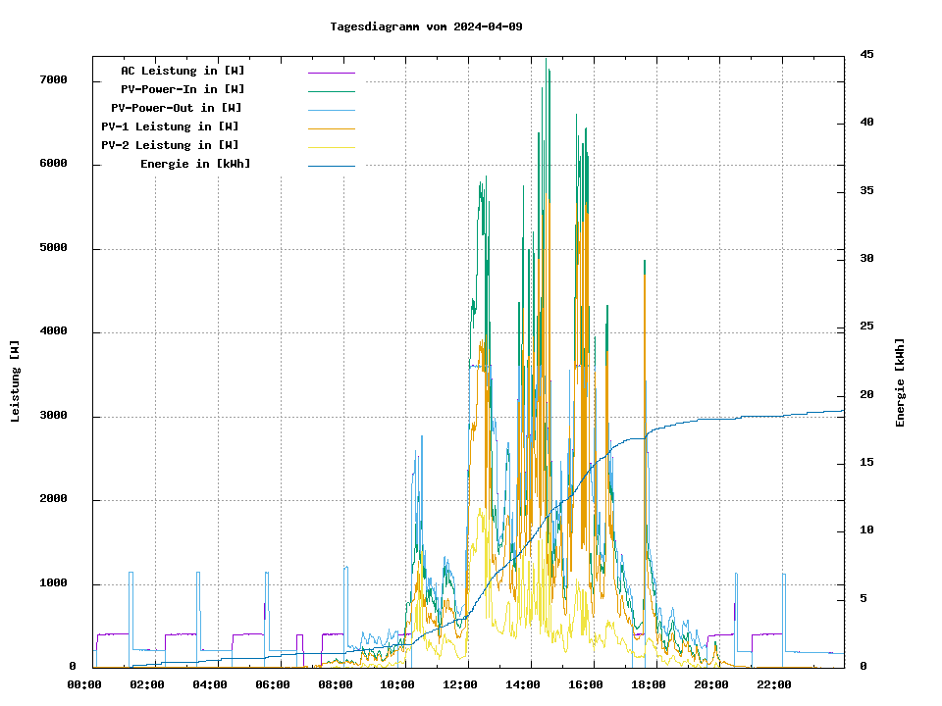Select the 00:00 tick on the time axis
The height and width of the screenshot is (706, 942).
point(84,684)
